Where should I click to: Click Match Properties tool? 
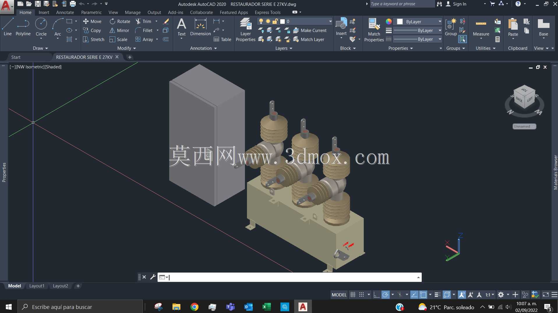click(374, 30)
